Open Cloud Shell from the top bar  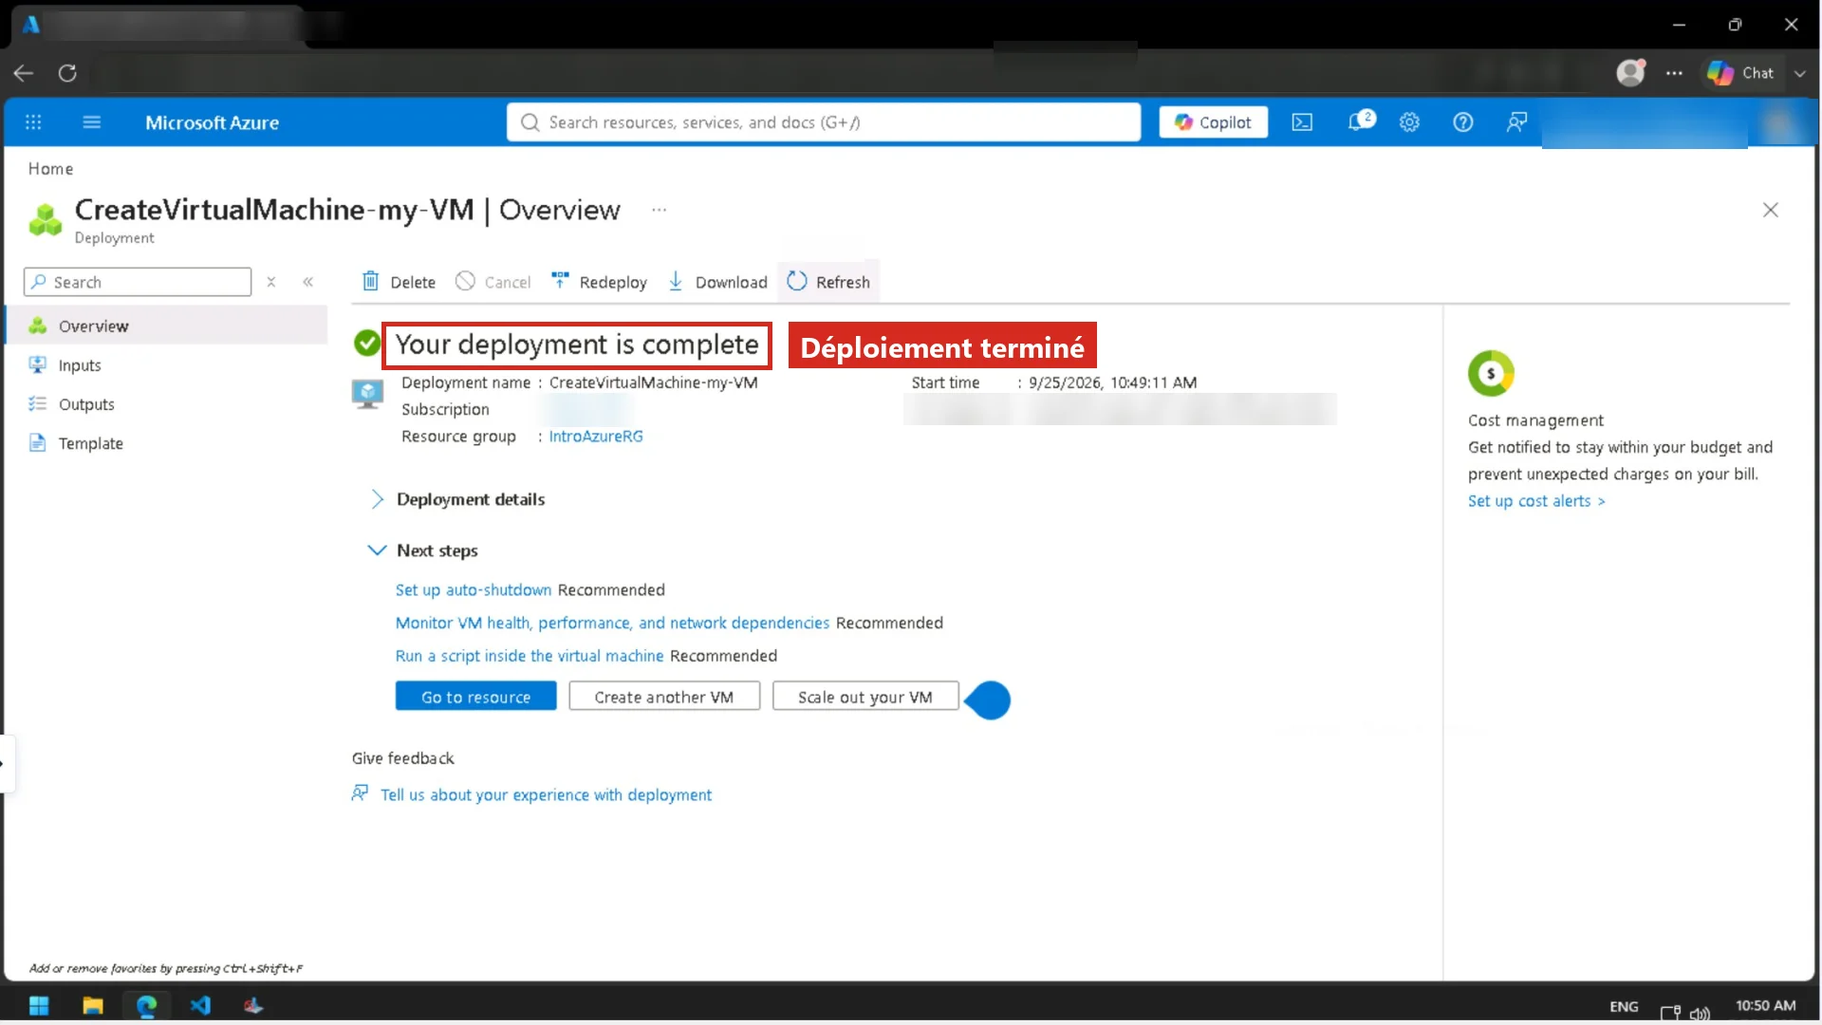point(1302,122)
